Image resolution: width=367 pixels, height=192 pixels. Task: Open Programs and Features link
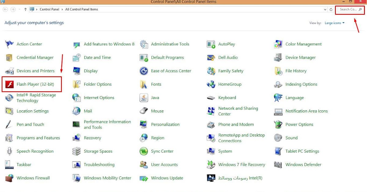tap(38, 138)
